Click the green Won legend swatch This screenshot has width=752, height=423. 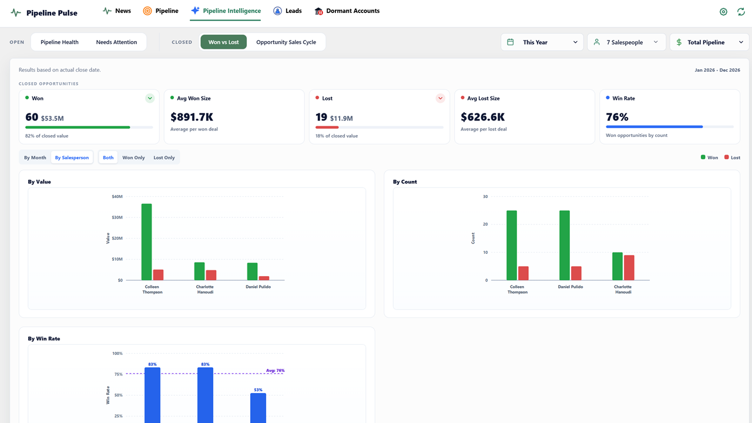(x=703, y=157)
